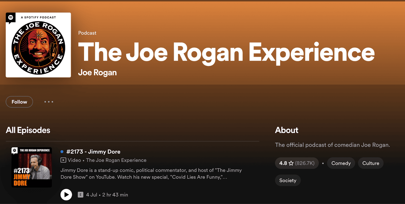
Task: Open the #2173 - Jimmy Dore episode title
Action: pyautogui.click(x=93, y=152)
